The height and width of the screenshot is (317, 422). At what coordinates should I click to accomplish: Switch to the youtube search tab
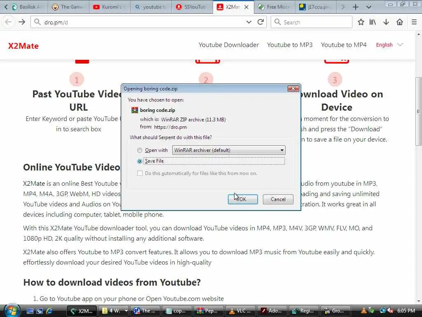pyautogui.click(x=150, y=7)
